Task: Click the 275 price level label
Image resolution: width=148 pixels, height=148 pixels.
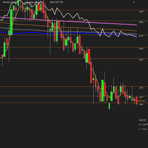Action: [141, 88]
